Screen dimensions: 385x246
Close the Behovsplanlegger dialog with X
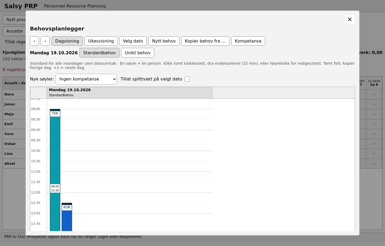tap(350, 19)
